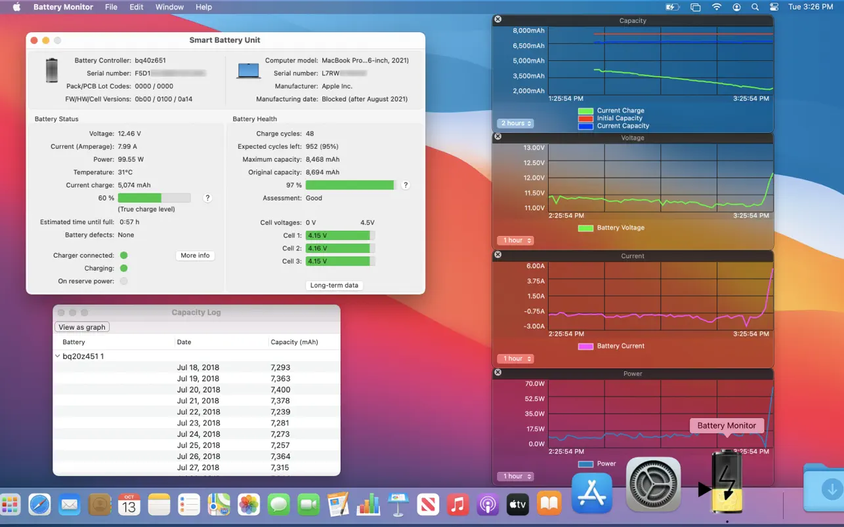Screen dimensions: 844x527
Task: Collapse the bq20z451 1 battery group
Action: (58, 357)
